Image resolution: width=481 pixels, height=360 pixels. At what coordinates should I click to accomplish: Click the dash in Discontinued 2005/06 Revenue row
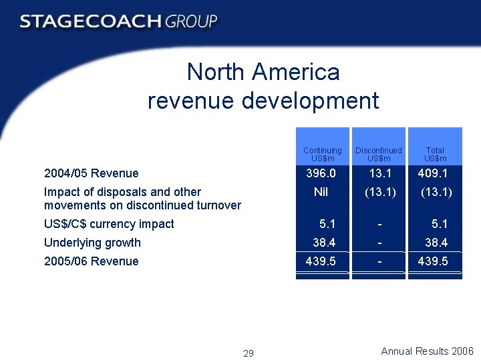[x=379, y=263]
